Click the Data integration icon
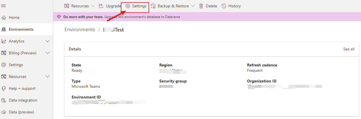The height and width of the screenshot is (119, 361). [x=4, y=100]
